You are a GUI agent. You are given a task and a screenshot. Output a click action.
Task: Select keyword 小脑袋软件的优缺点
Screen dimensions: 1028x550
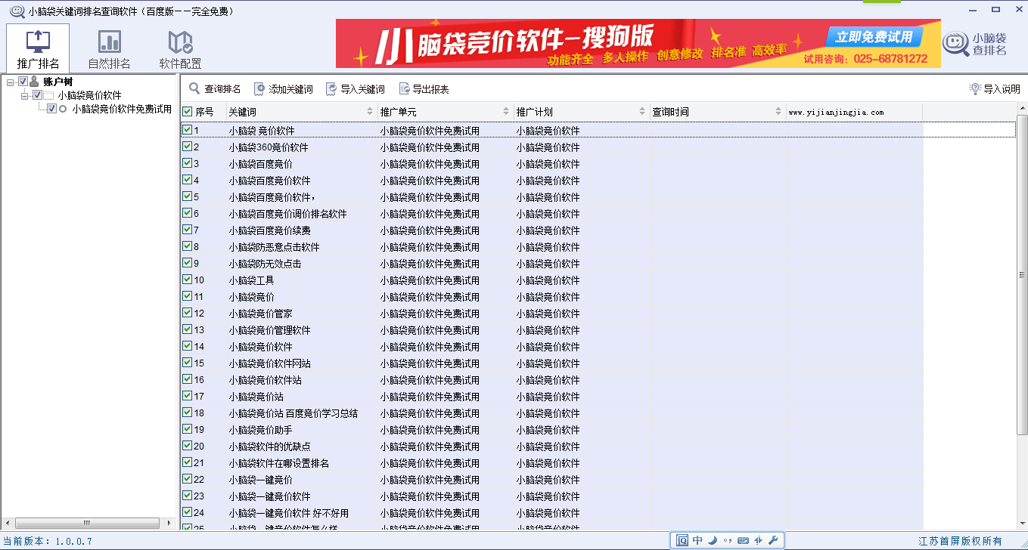pos(270,446)
